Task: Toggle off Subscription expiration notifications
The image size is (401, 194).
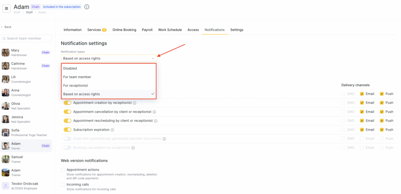Action: click(x=67, y=130)
